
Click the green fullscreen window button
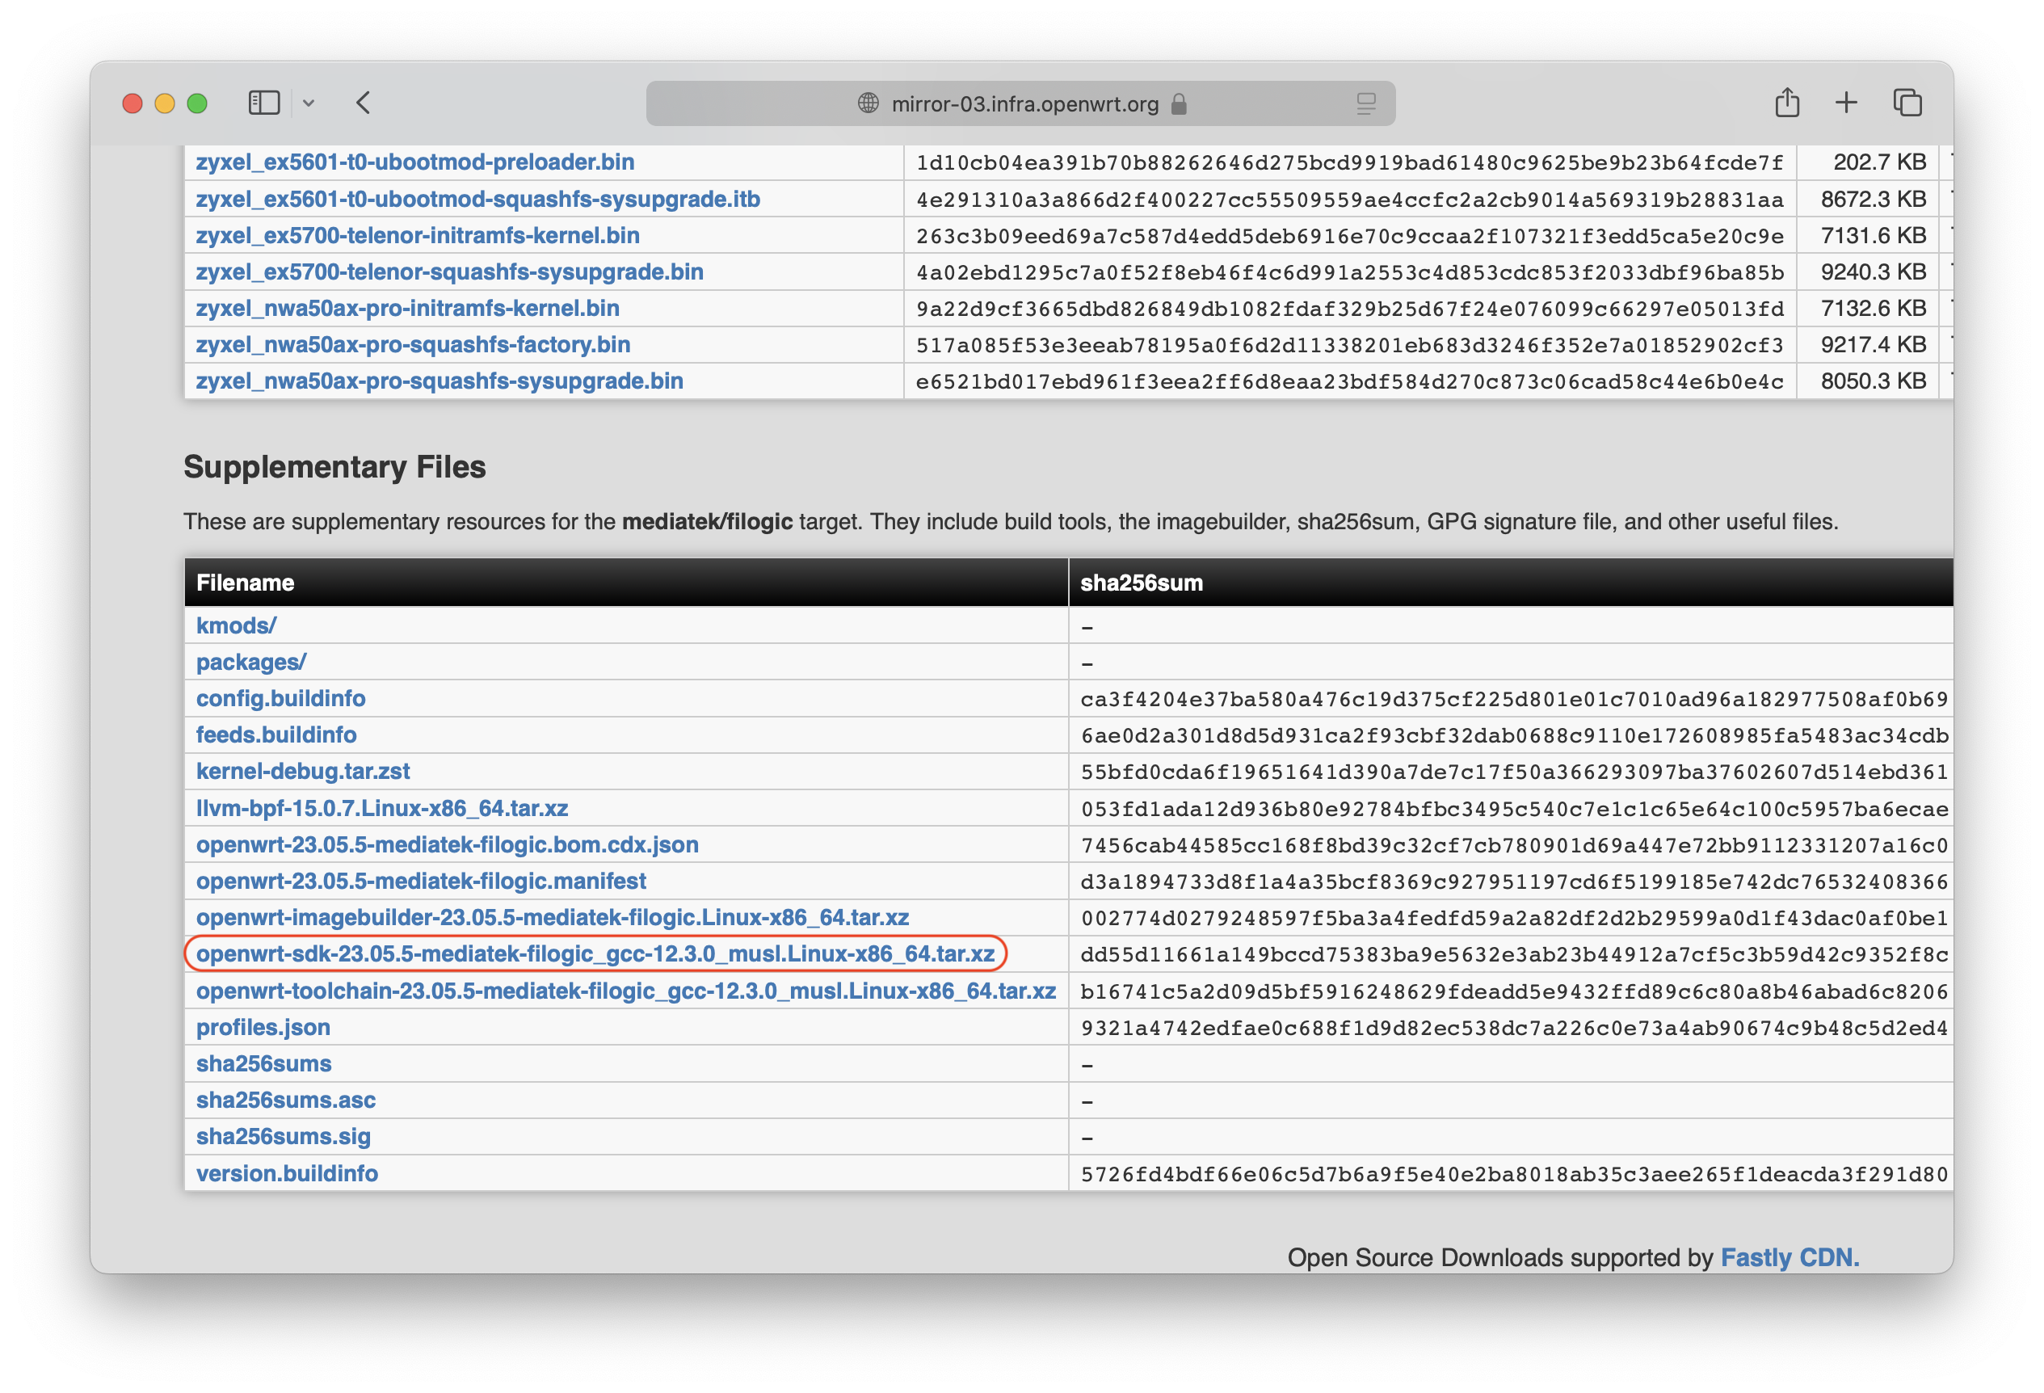(197, 103)
